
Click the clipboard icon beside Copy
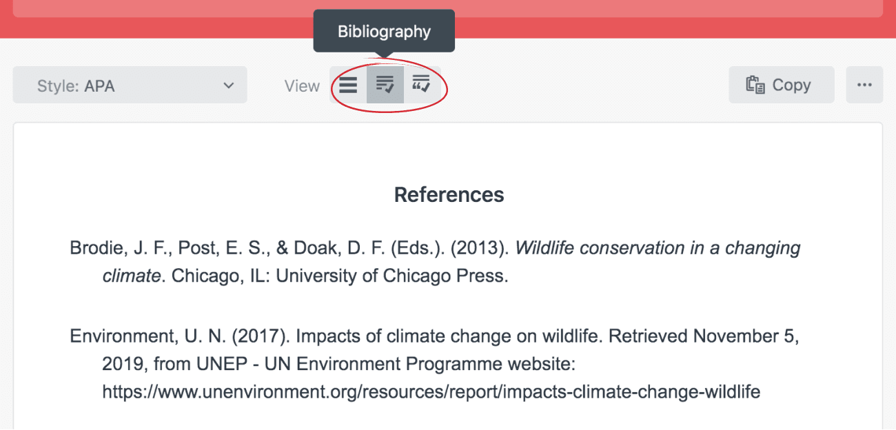click(755, 85)
